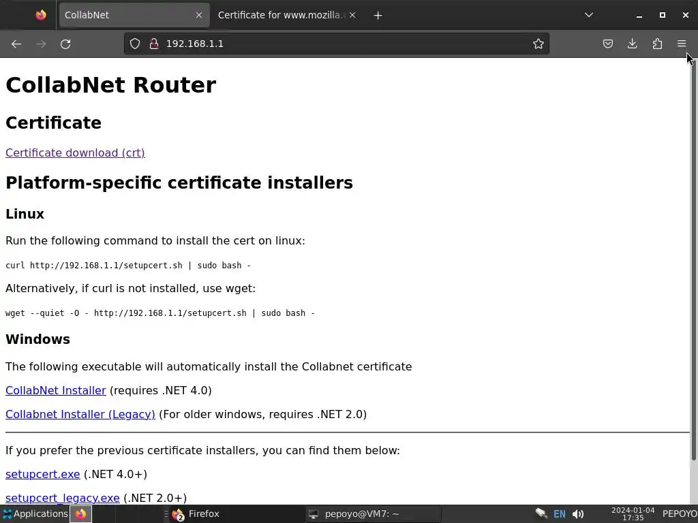Click the Linux section heading

pyautogui.click(x=25, y=214)
